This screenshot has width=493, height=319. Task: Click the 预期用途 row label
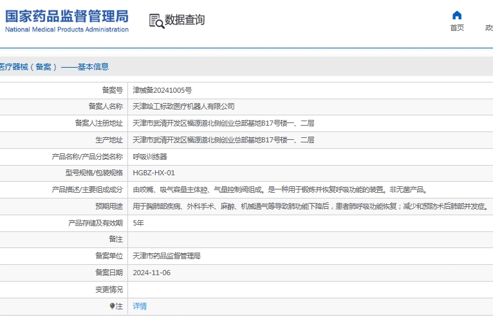coord(109,206)
